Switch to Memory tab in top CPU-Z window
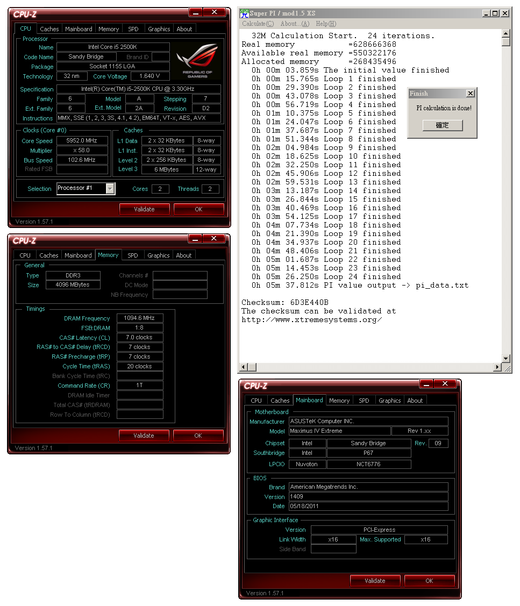Screen dimensions: 520x606 pos(109,29)
